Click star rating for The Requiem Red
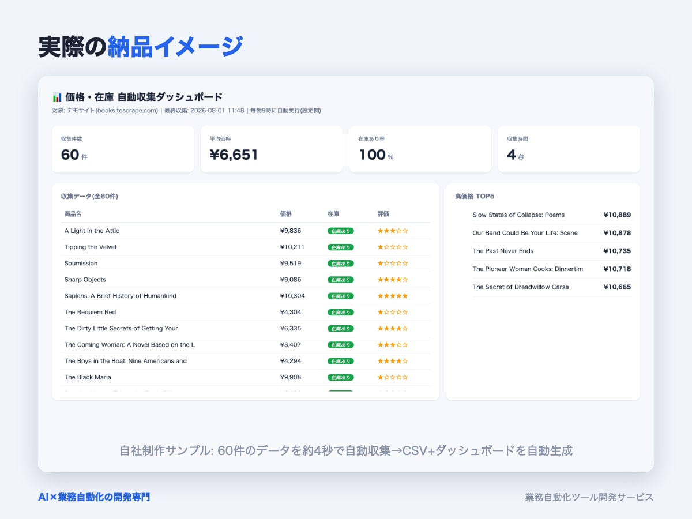Screen dimensions: 692x519 pyautogui.click(x=393, y=312)
